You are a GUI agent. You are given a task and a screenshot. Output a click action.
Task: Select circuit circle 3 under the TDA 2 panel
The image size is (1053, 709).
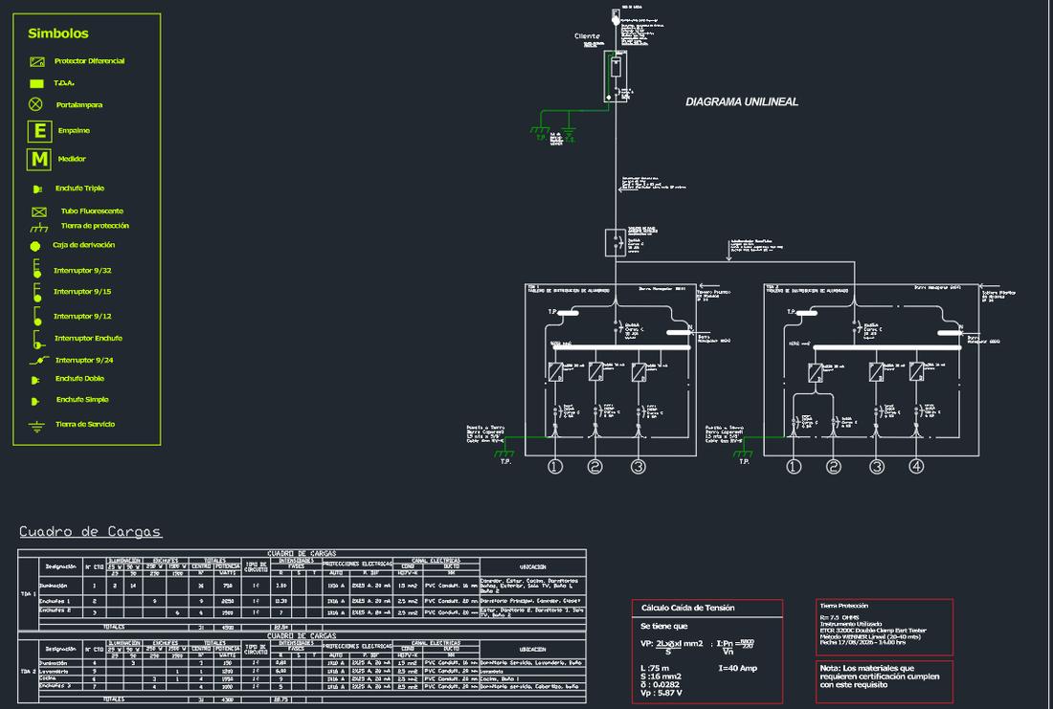pyautogui.click(x=876, y=467)
